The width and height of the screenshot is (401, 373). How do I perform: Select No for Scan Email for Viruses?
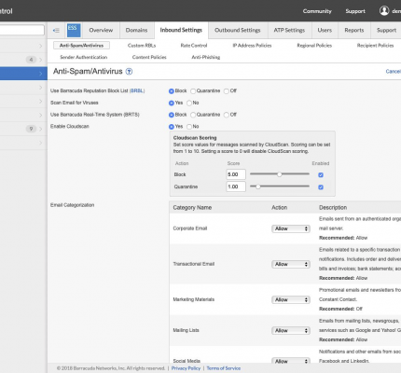click(x=189, y=103)
